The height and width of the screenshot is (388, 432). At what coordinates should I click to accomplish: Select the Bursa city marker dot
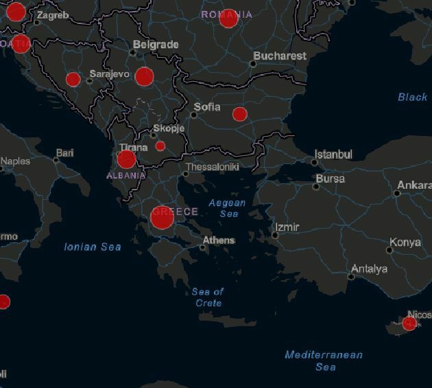coord(316,187)
